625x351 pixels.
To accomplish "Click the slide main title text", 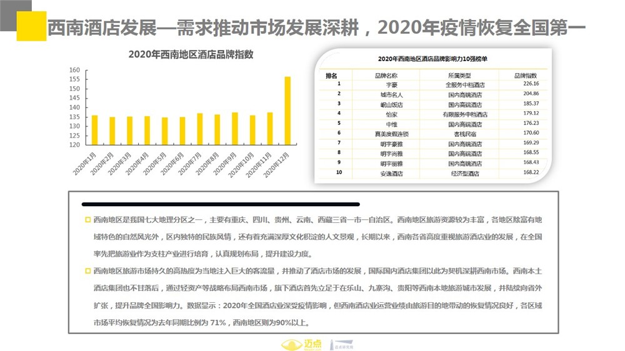I will click(316, 27).
